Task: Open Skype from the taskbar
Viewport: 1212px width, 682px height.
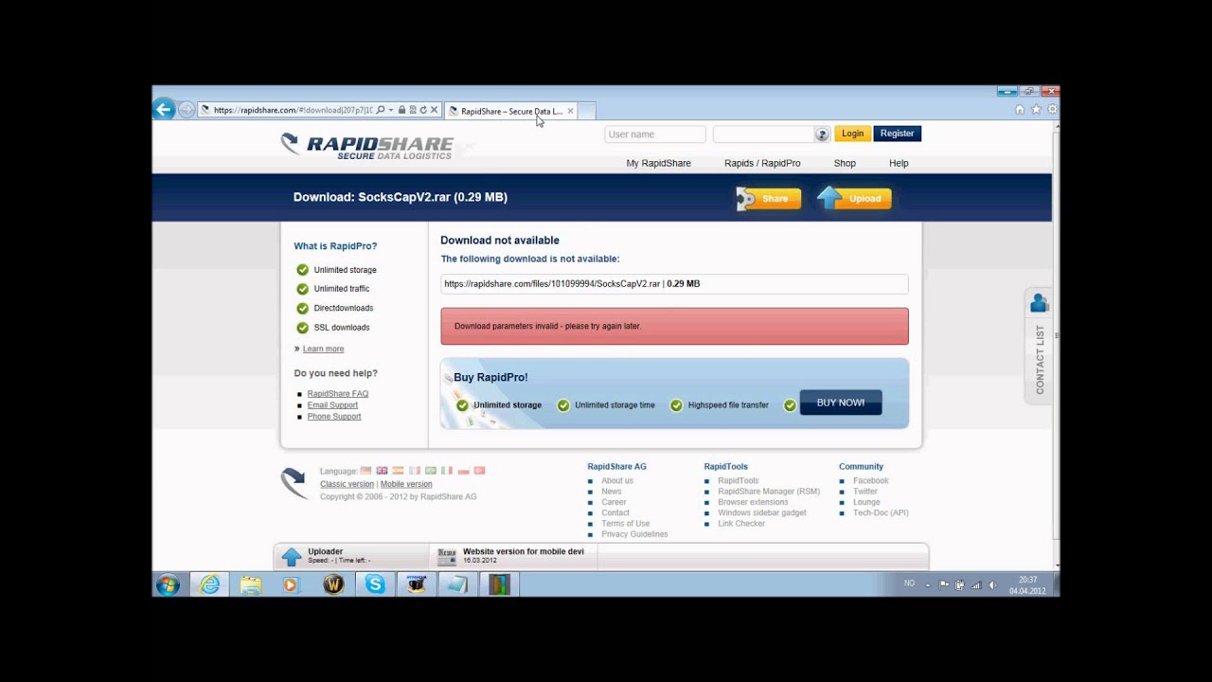Action: tap(375, 584)
